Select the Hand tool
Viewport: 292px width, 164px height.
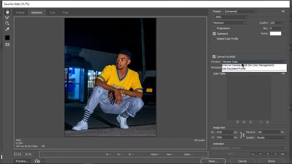[7, 12]
